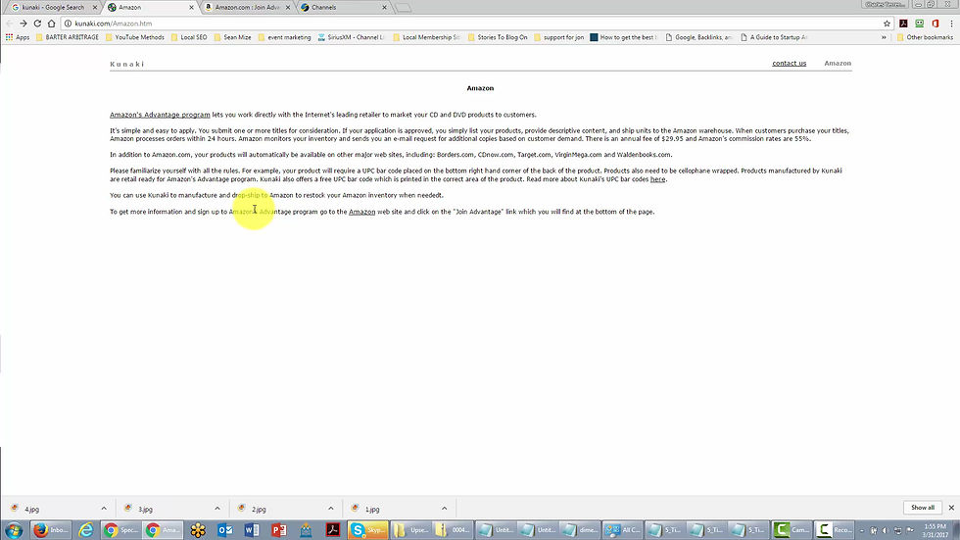Switch to Firefox Inbox window in taskbar
The image size is (960, 540).
(51, 529)
